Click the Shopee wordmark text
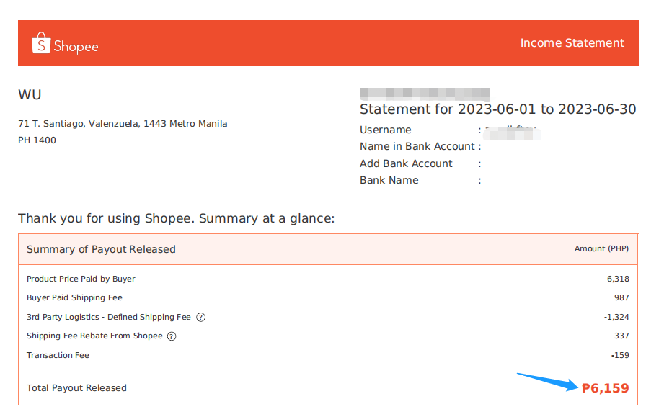The height and width of the screenshot is (417, 664). (x=76, y=47)
